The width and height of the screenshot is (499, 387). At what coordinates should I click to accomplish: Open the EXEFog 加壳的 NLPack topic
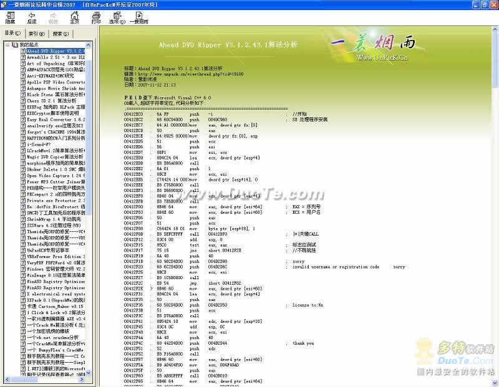coord(56,107)
